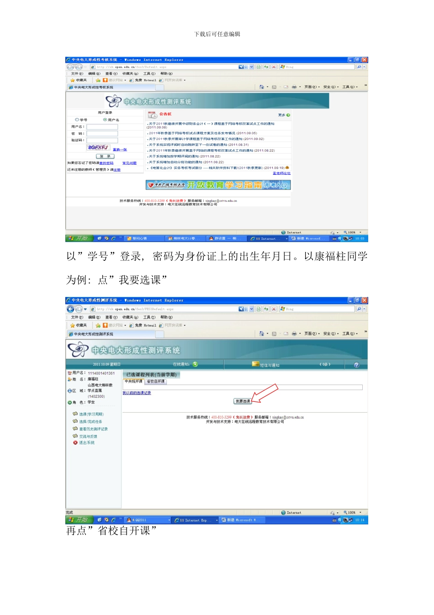The height and width of the screenshot is (615, 434).
Task: Click the Refresh icon in the lower browser address bar
Action: [266, 309]
